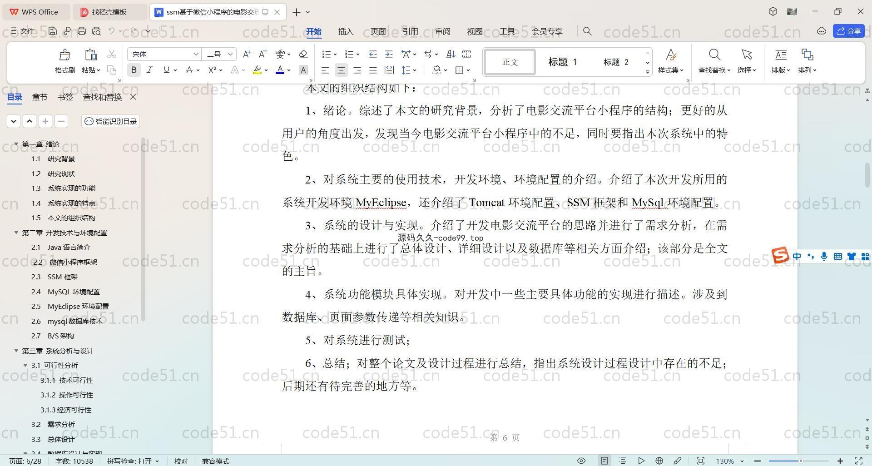Increase font size with the A+ icon
The width and height of the screenshot is (872, 466).
pyautogui.click(x=247, y=54)
